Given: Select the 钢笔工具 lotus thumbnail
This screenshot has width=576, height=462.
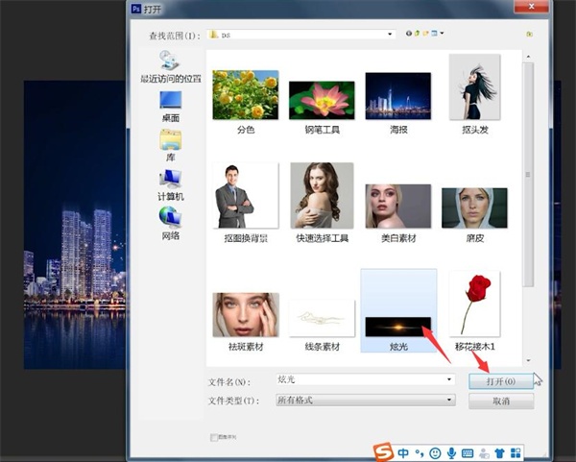Looking at the screenshot, I should point(322,99).
